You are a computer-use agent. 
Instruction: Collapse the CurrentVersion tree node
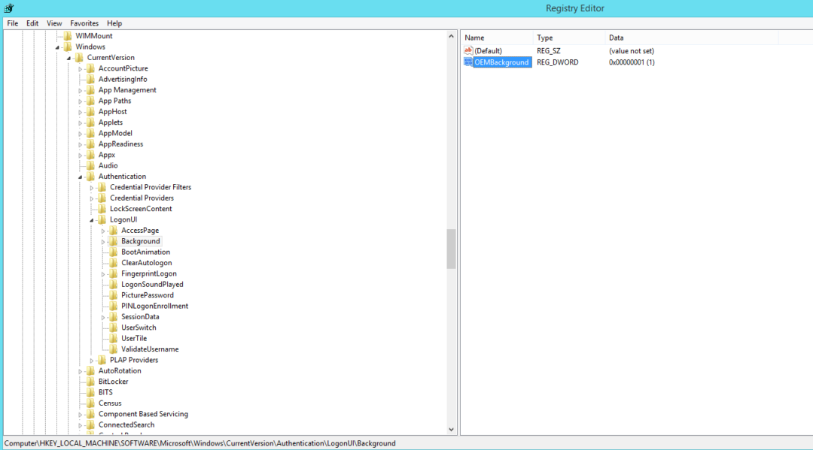pos(69,59)
